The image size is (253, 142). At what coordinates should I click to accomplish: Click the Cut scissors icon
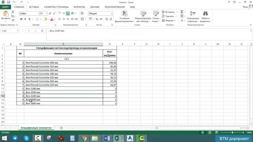click(13, 12)
